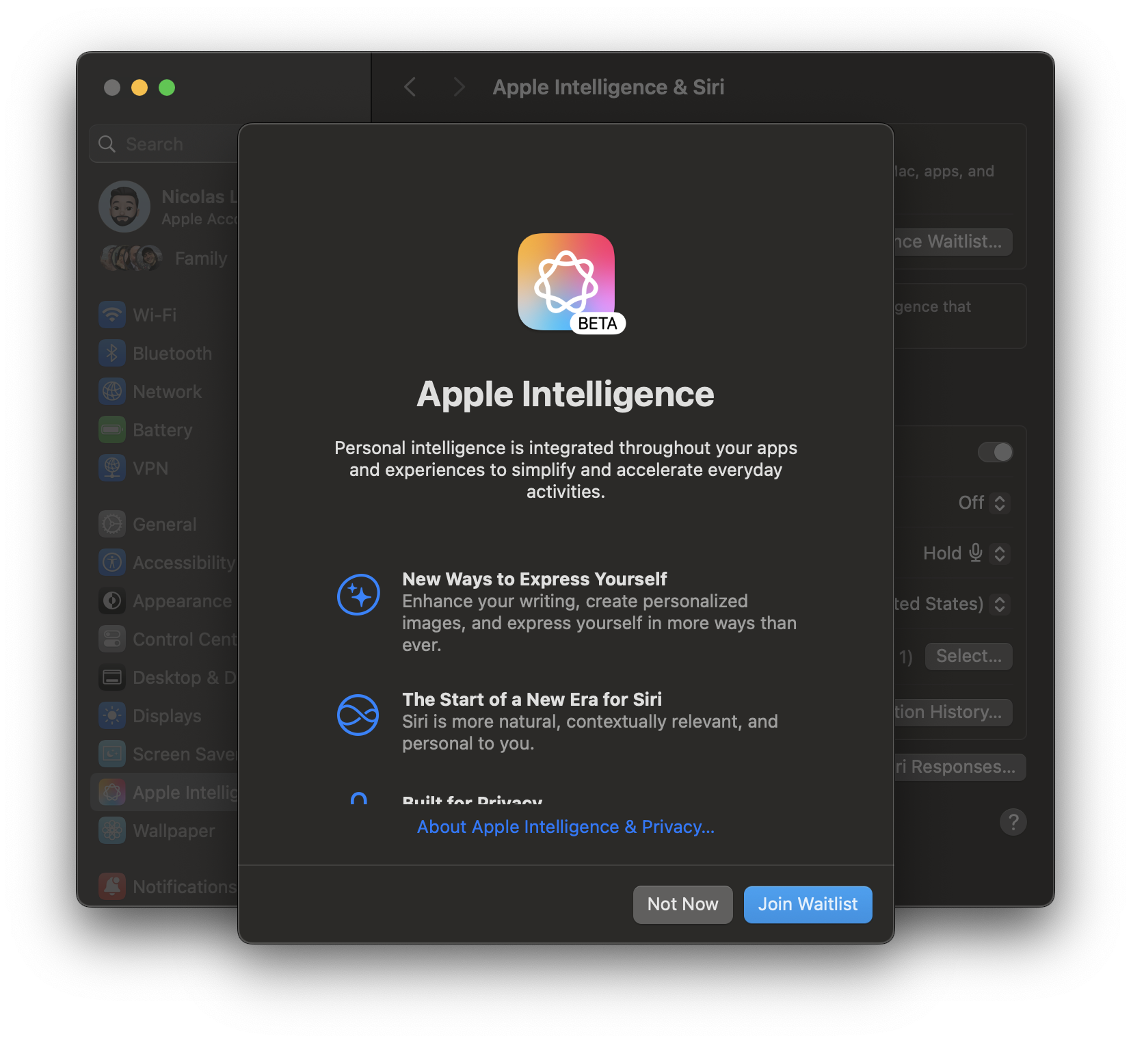Click the Notifications bell icon in sidebar
The height and width of the screenshot is (1045, 1131).
[112, 886]
